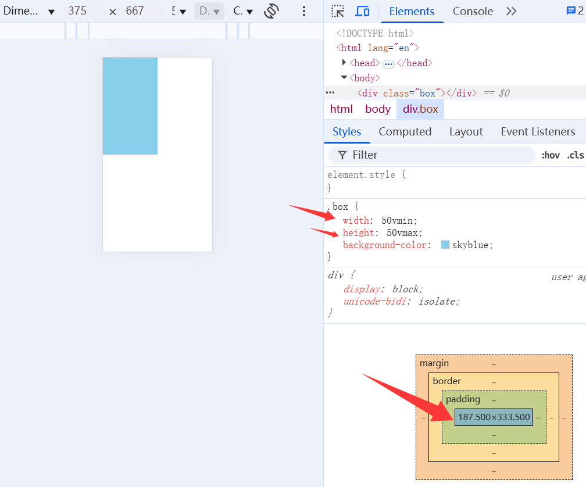Open the zoom percentage dropdown

(178, 11)
